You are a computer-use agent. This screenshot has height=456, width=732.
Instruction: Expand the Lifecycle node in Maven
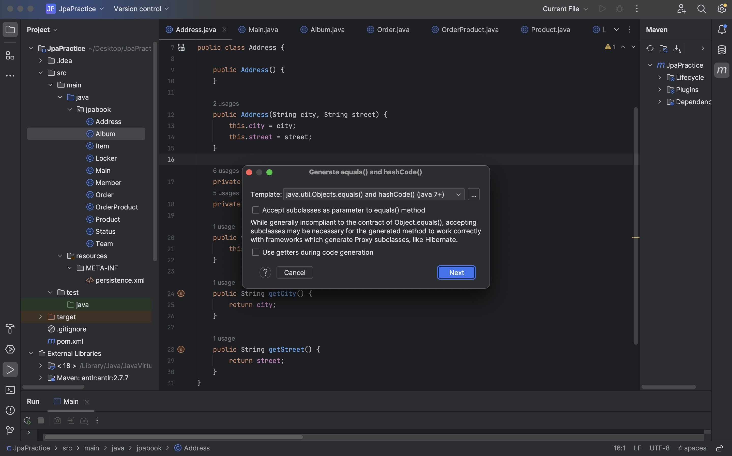659,78
